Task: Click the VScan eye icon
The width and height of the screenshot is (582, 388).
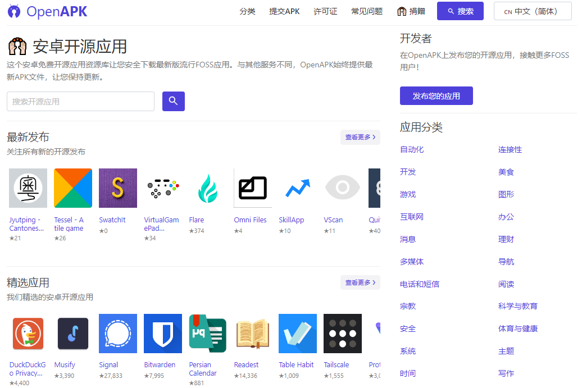Action: pos(342,188)
